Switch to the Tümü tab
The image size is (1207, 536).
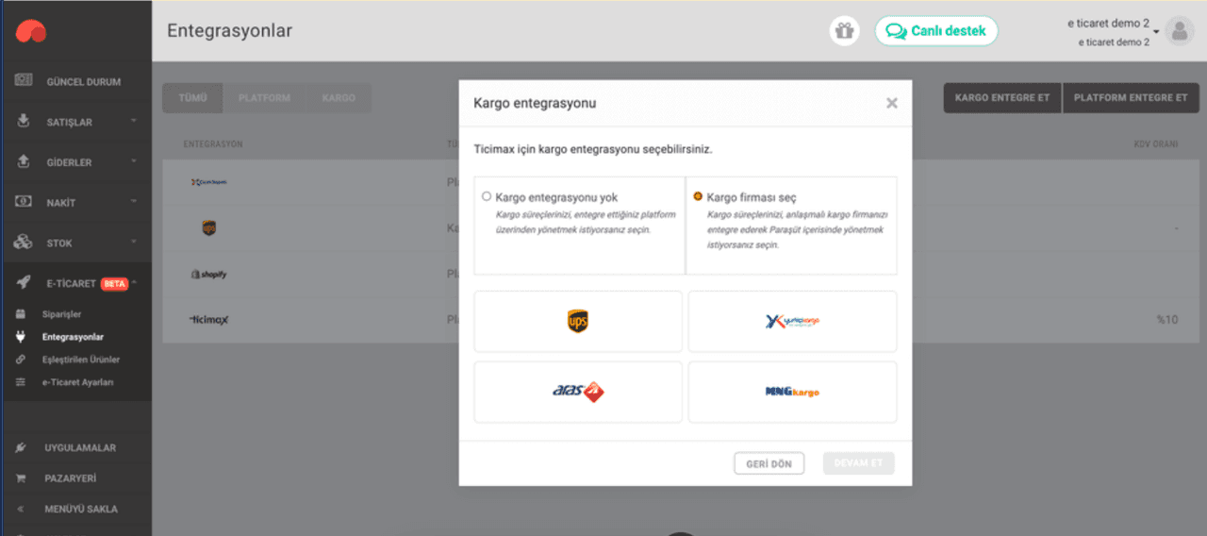[x=192, y=98]
